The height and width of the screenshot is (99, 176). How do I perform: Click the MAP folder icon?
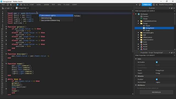(x=141, y=35)
